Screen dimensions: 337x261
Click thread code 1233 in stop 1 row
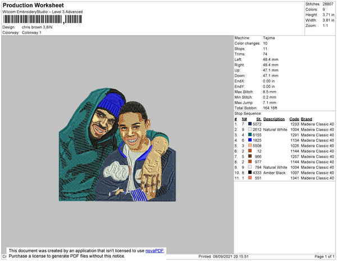tap(295, 124)
